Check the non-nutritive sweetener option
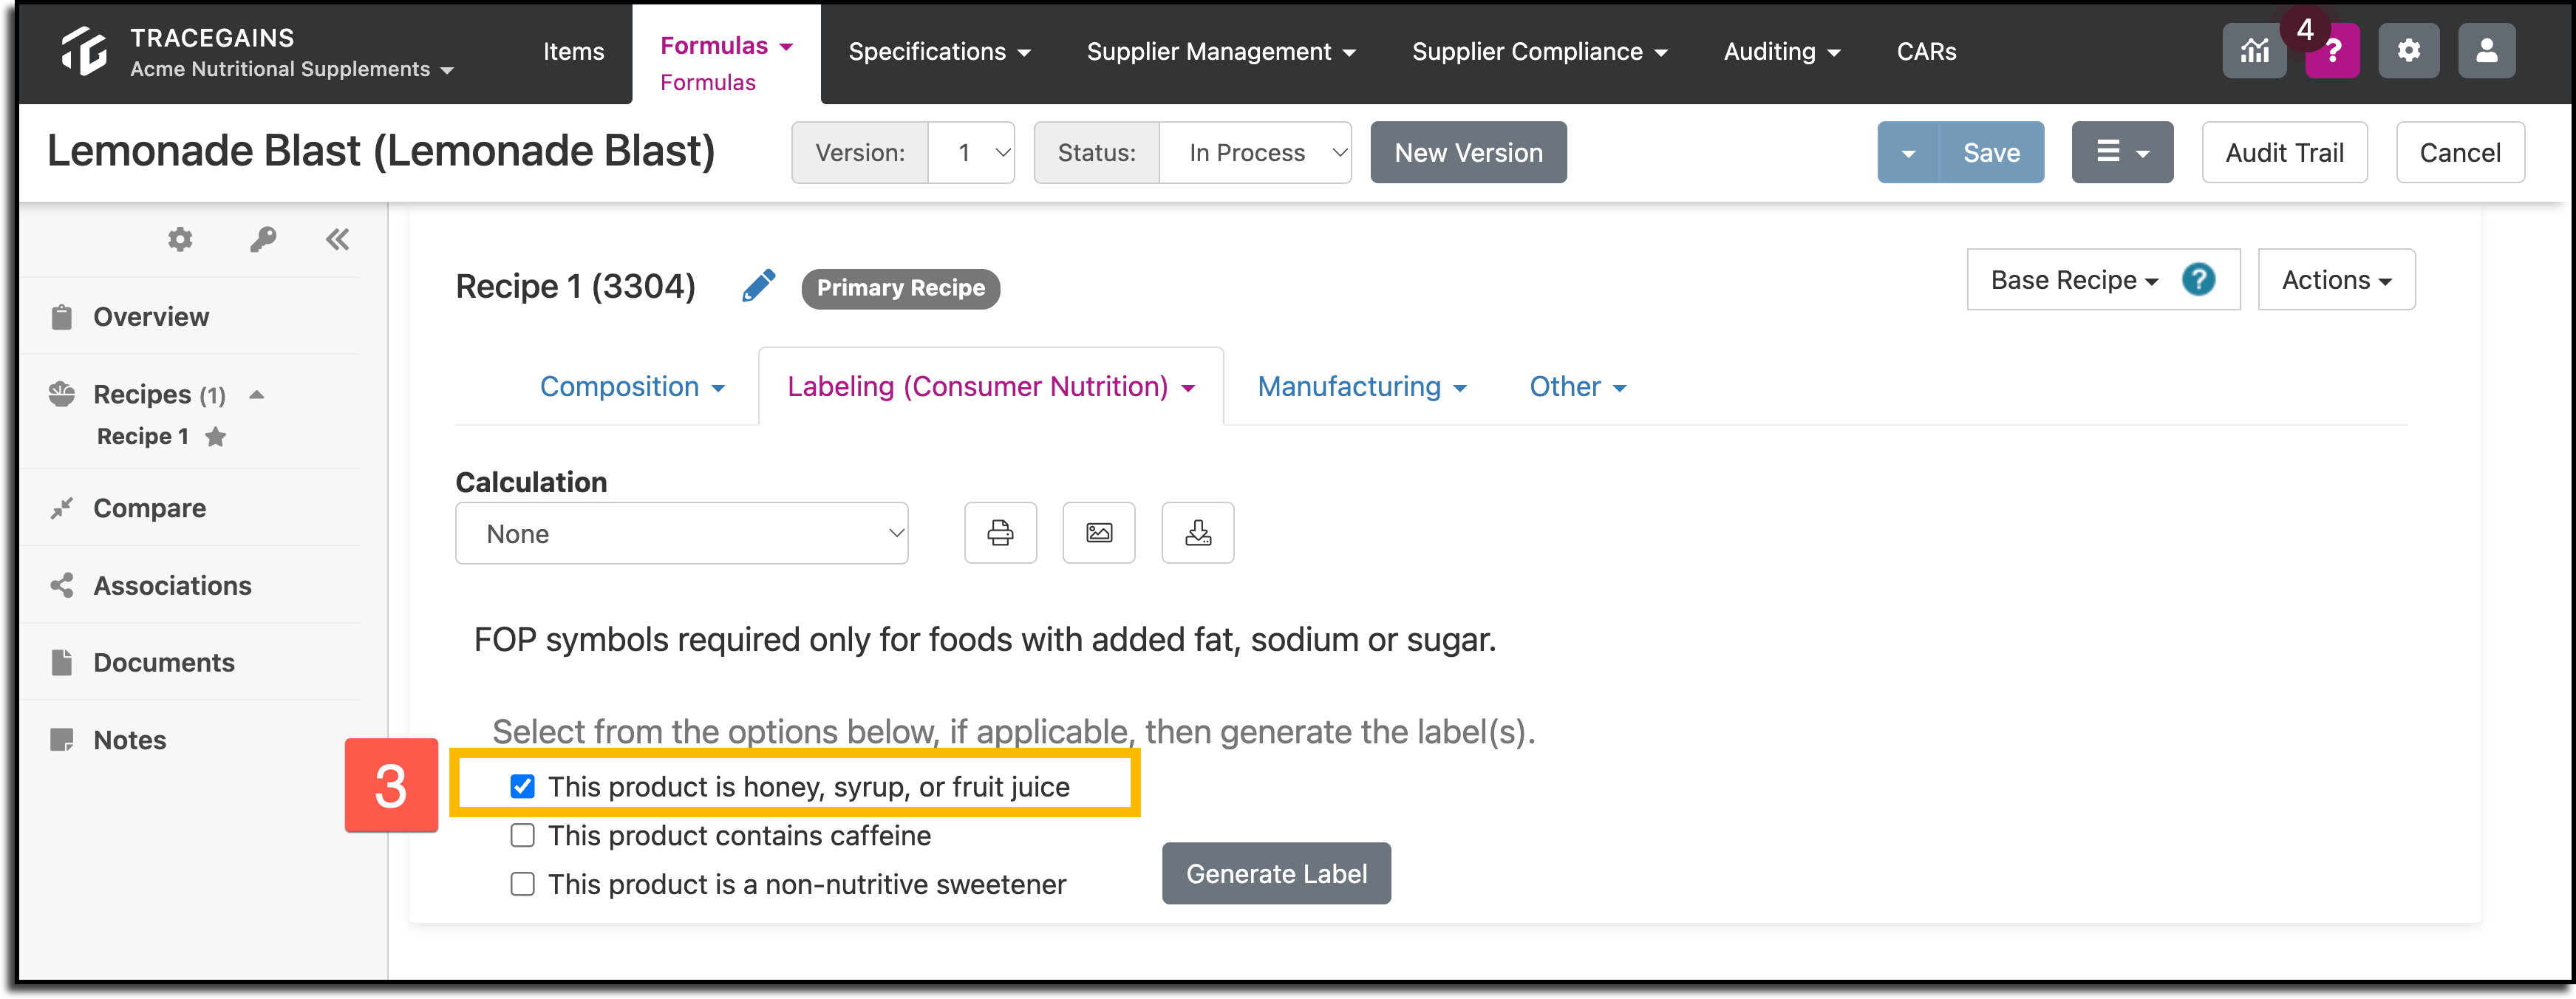 522,884
